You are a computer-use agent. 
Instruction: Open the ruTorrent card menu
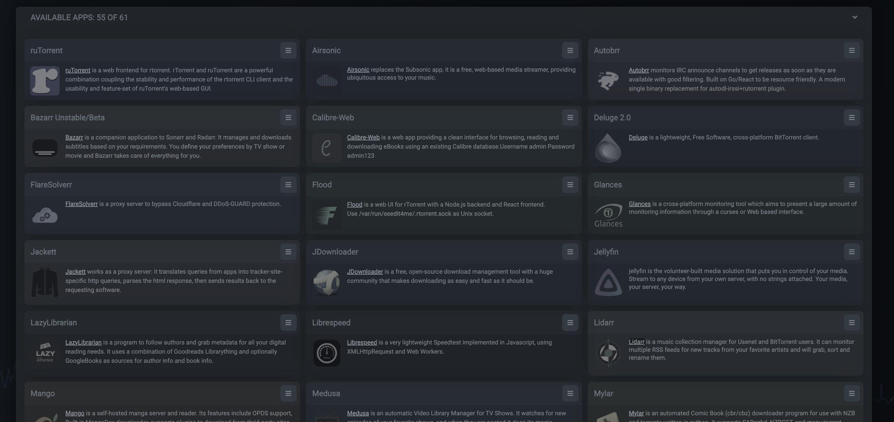click(x=288, y=51)
